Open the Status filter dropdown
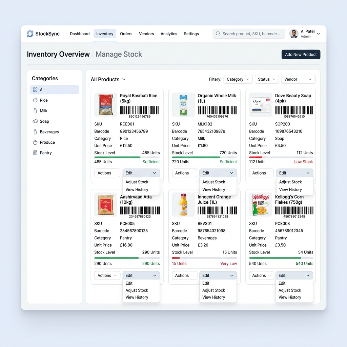 click(267, 79)
